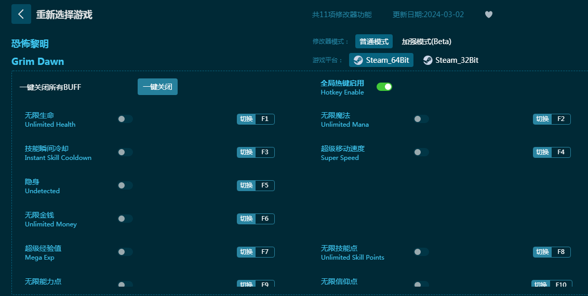588x296 pixels.
Task: Toggle the 无限信仰点 switch
Action: (421, 284)
